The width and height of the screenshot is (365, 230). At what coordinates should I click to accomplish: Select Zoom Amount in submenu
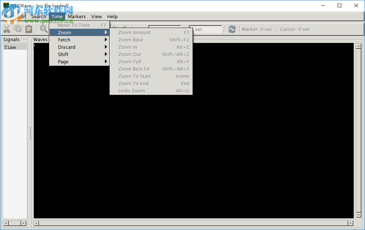tap(151, 32)
